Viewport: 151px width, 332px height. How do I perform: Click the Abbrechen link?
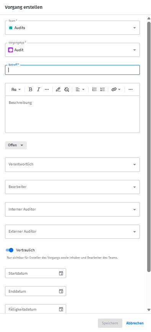pyautogui.click(x=135, y=323)
